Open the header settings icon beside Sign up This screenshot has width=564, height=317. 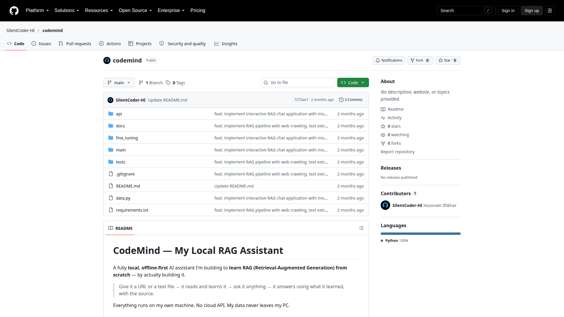550,11
